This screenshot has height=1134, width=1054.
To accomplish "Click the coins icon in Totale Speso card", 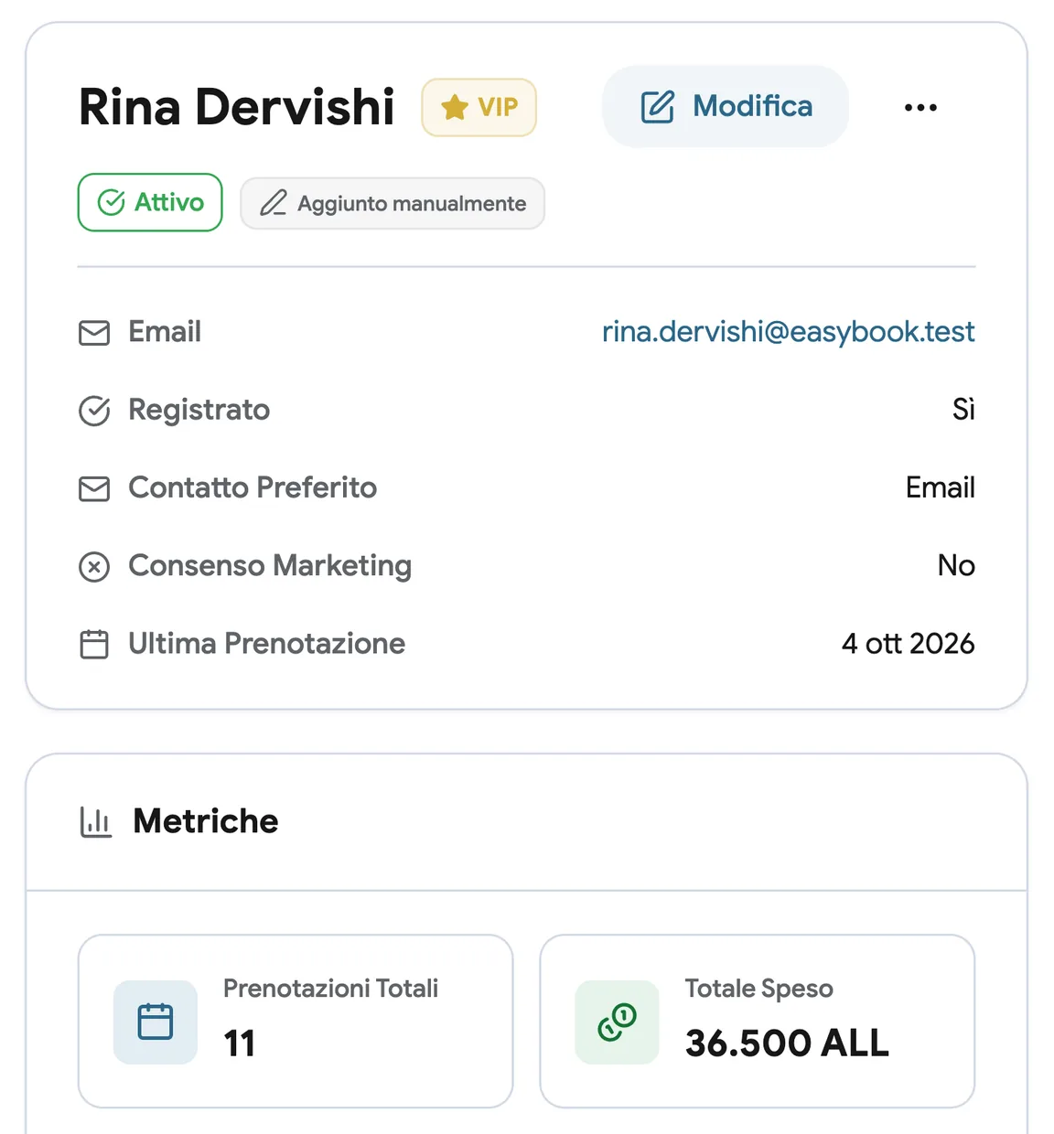I will pos(617,1022).
